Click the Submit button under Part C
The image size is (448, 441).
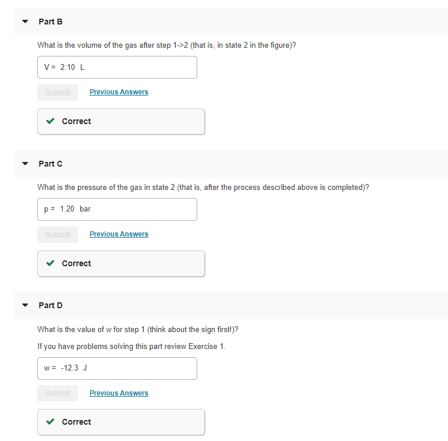point(58,235)
